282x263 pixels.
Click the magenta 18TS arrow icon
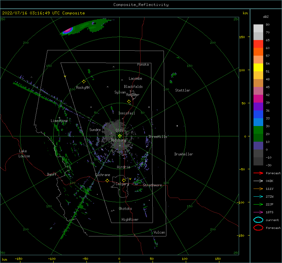click(258, 212)
